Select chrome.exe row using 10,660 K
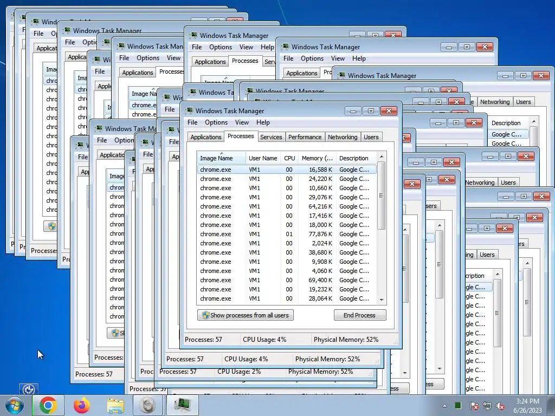The width and height of the screenshot is (555, 416). point(287,188)
